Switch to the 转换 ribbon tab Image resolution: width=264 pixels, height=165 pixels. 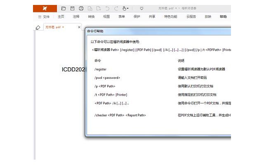91,16
